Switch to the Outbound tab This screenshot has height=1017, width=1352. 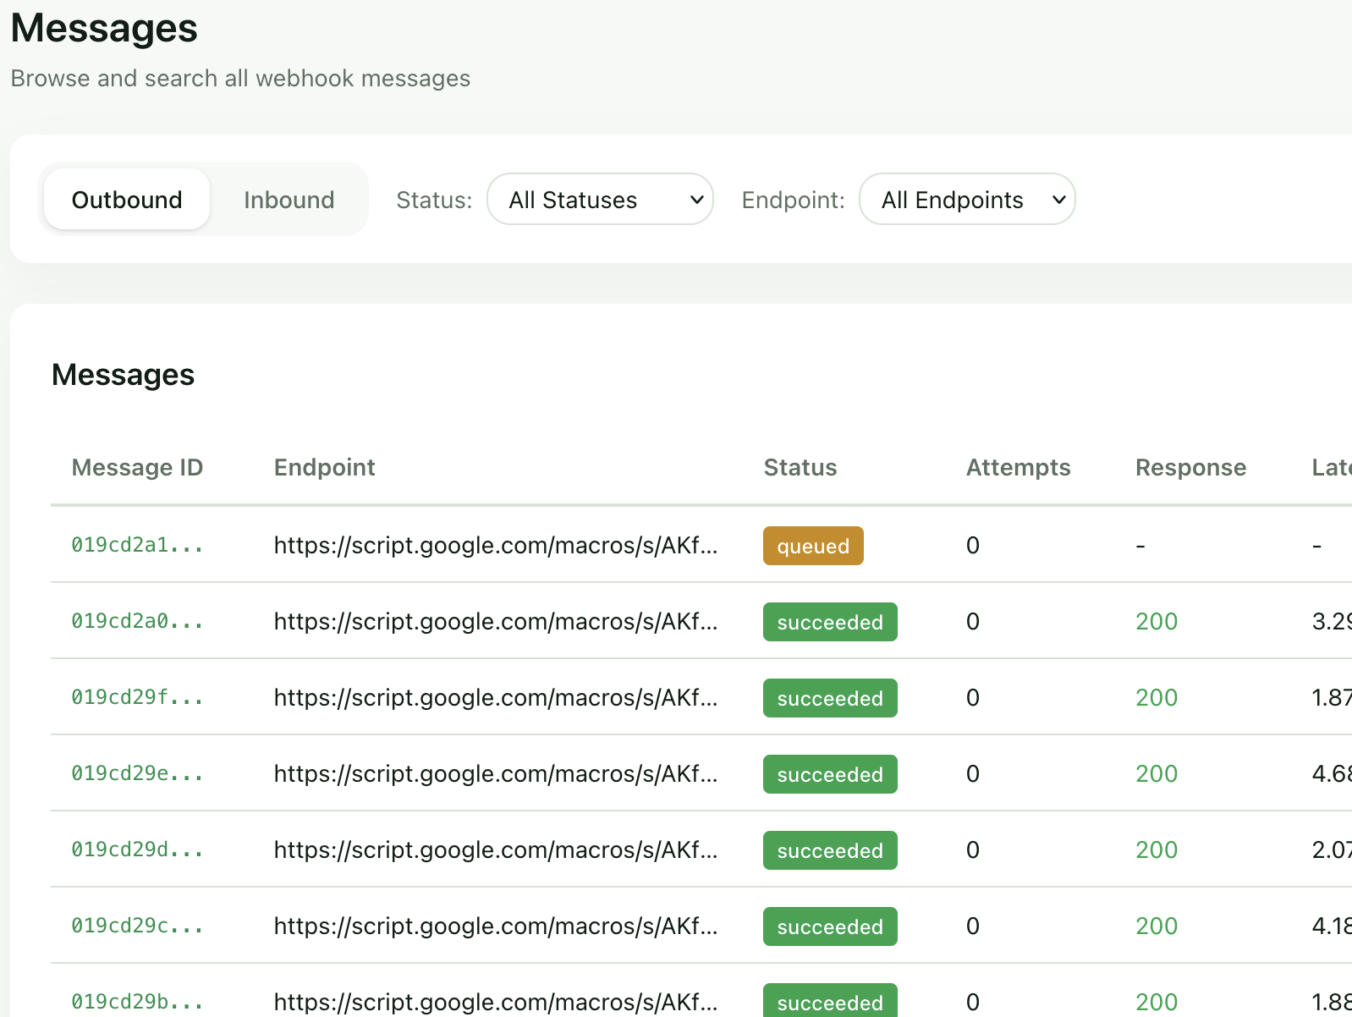(127, 200)
